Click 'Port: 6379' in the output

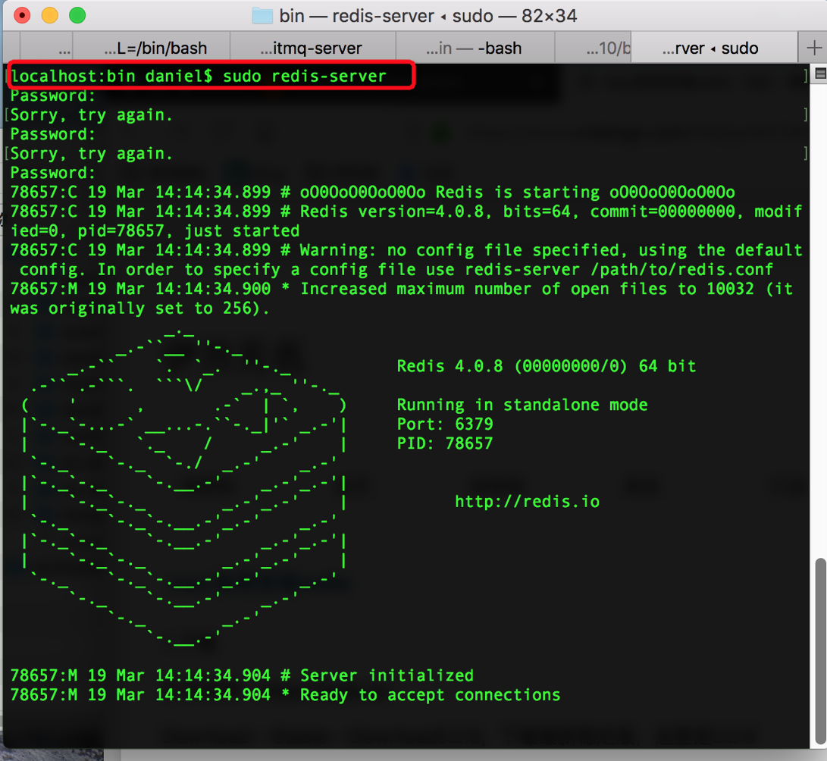(445, 424)
